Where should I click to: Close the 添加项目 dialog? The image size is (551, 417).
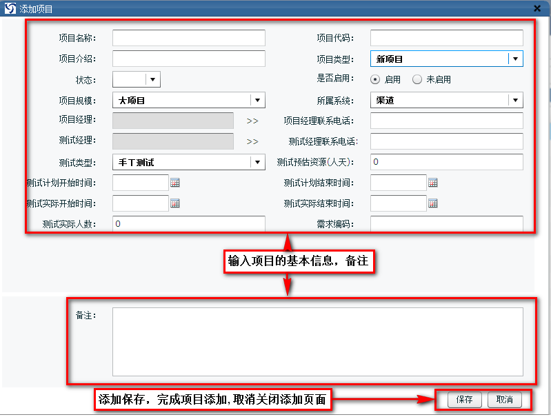pos(537,8)
